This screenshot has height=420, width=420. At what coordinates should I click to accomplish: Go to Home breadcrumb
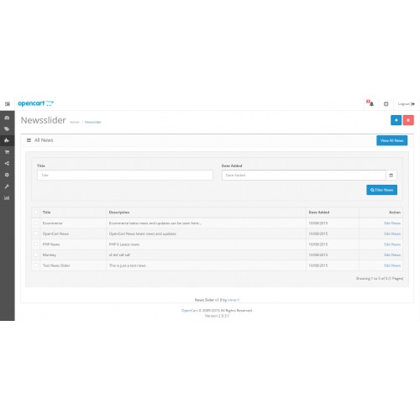click(75, 122)
